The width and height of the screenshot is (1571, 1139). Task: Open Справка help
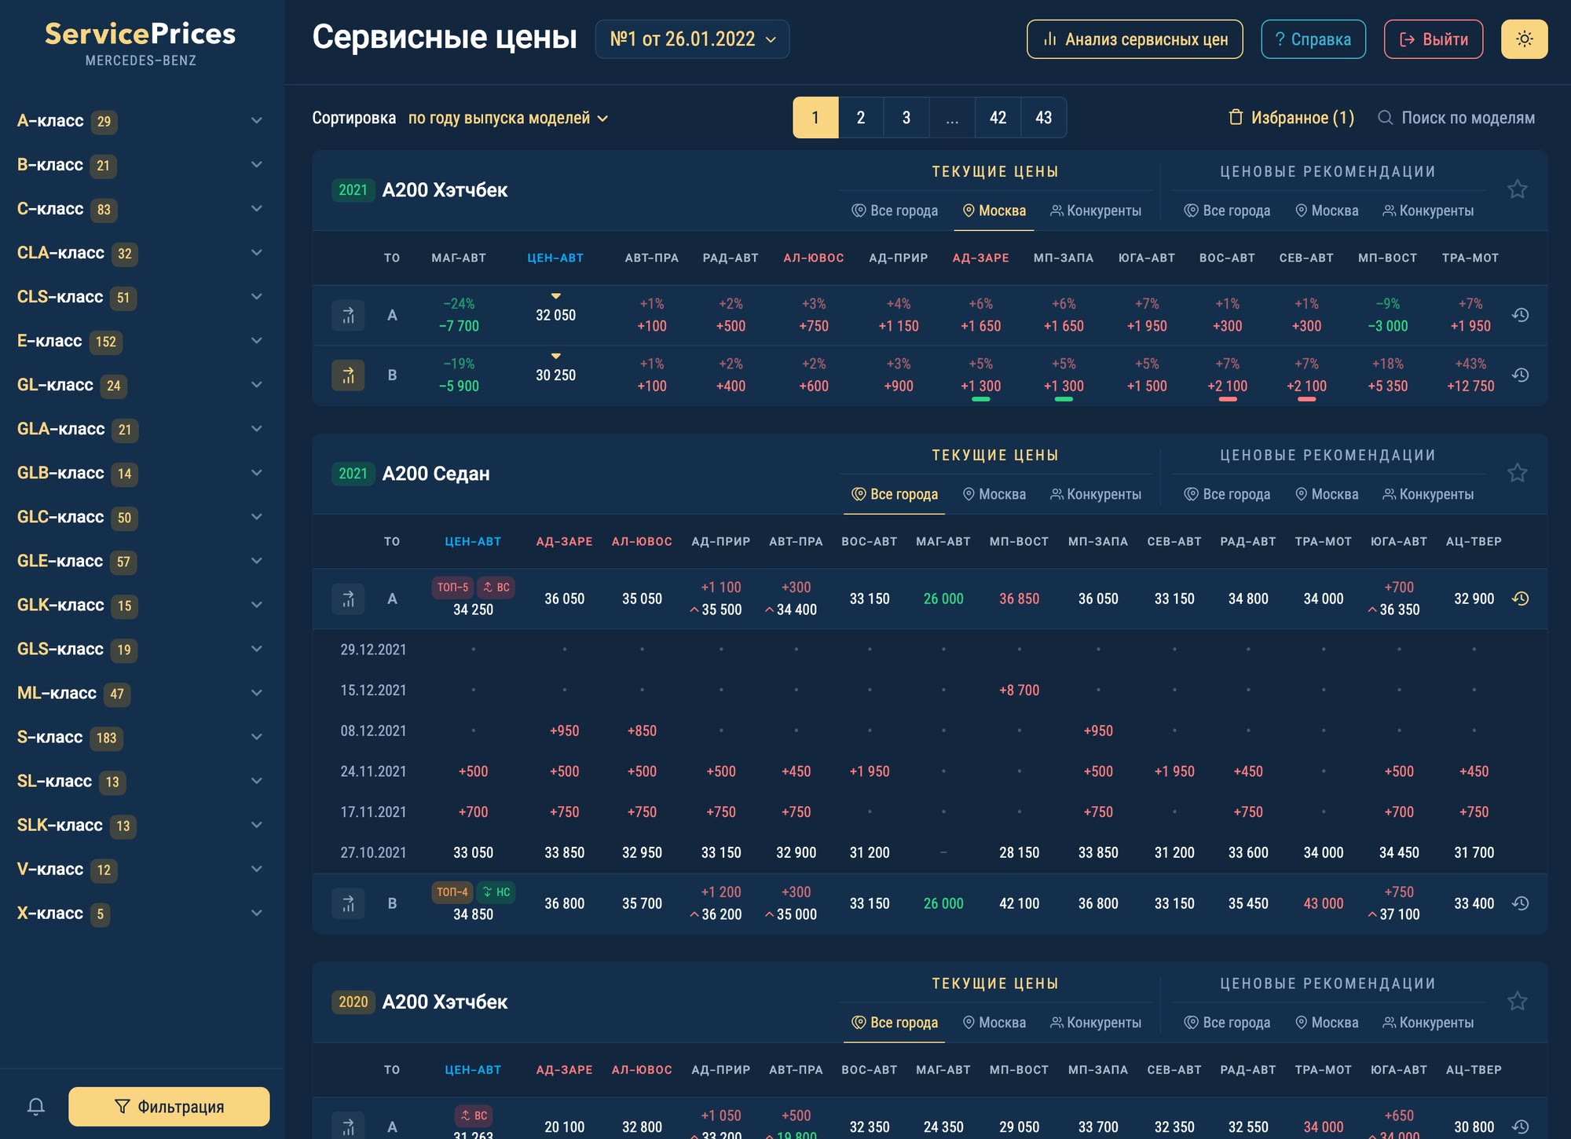(1313, 39)
